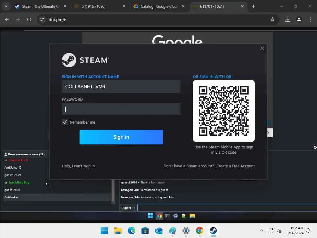Click the online users header (12)

coord(24,154)
